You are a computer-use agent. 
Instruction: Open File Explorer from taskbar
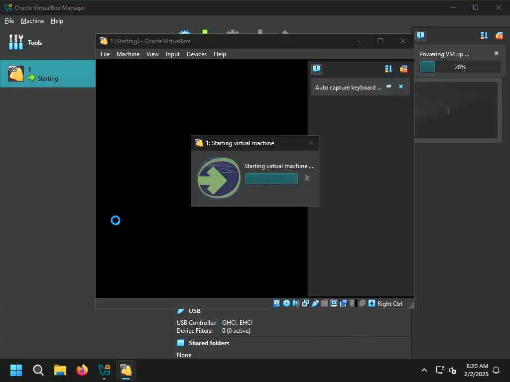click(60, 370)
